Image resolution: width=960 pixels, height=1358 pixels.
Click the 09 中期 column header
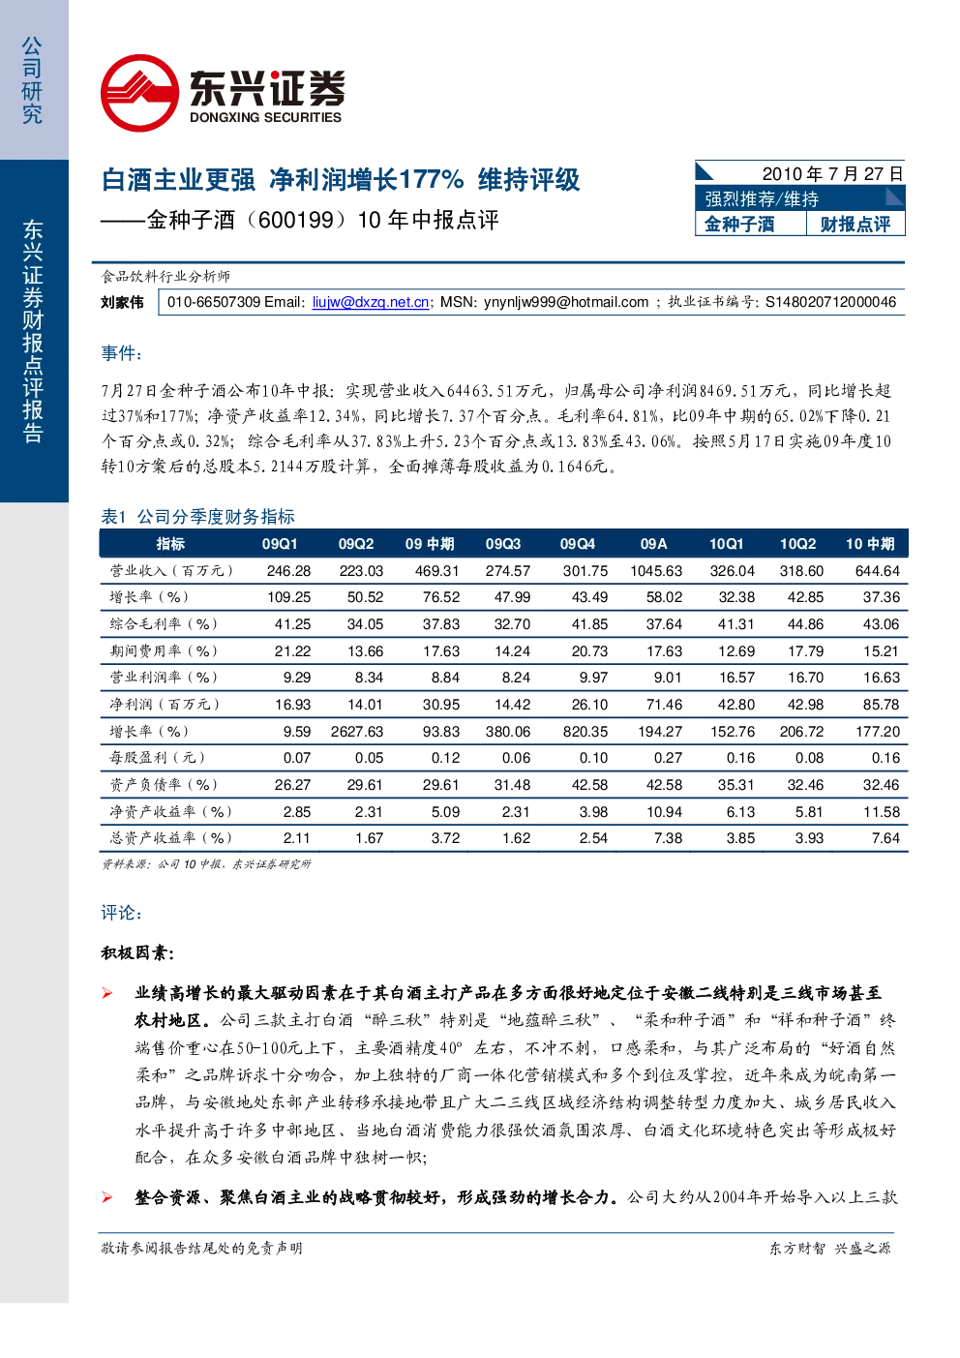[430, 544]
